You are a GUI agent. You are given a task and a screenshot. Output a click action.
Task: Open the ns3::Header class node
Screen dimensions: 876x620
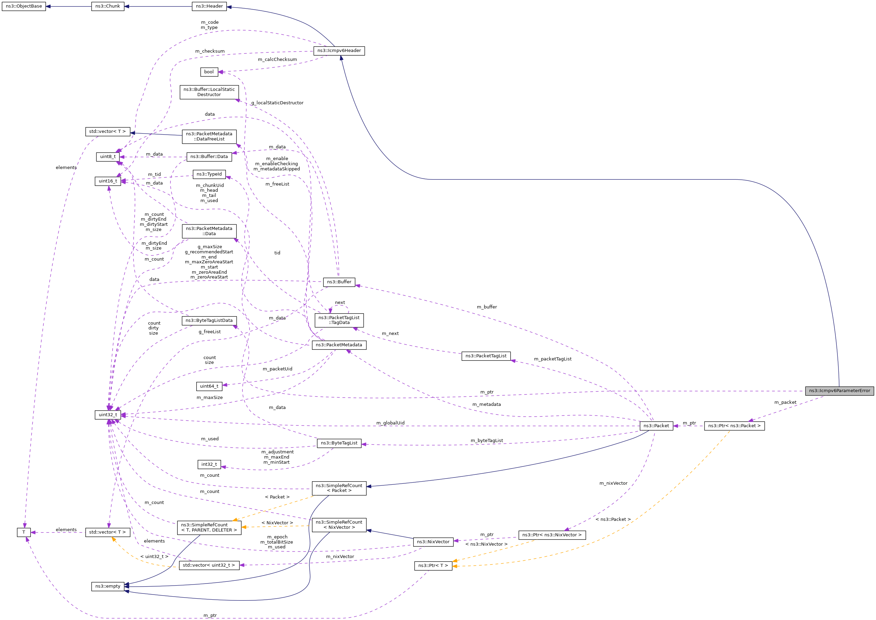click(x=209, y=6)
